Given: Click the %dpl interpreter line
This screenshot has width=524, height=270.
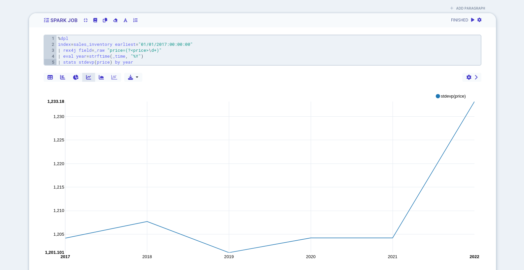Looking at the screenshot, I should point(268,39).
